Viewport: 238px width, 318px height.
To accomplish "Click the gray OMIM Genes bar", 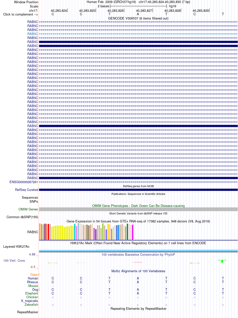I will coord(138,209).
